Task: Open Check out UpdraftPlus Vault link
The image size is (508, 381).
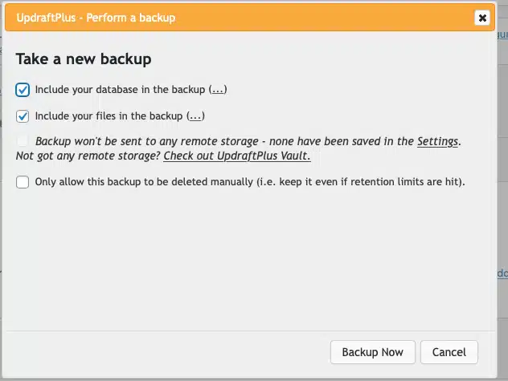Action: point(237,156)
